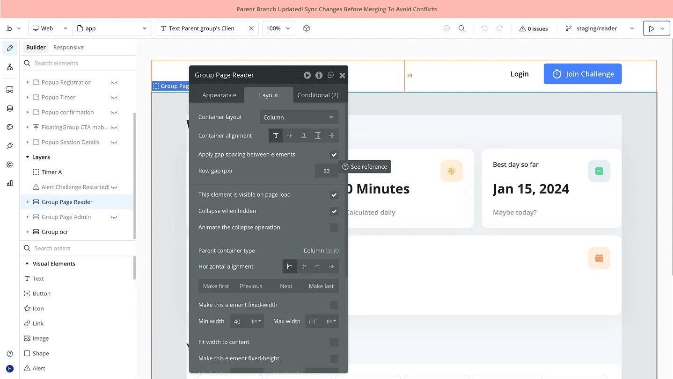Image resolution: width=673 pixels, height=379 pixels.
Task: Select space-around container alignment icon
Action: [332, 136]
